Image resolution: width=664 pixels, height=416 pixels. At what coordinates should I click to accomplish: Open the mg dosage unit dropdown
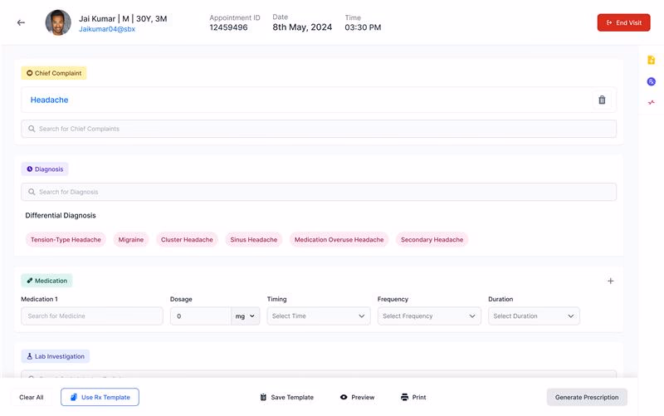coord(245,316)
